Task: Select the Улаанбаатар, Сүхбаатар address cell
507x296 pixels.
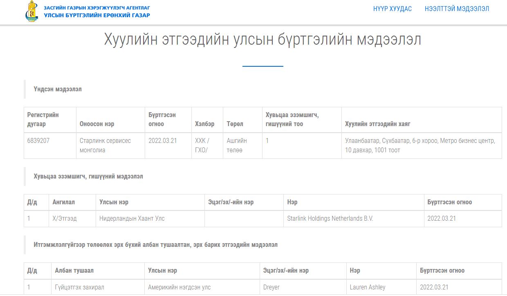Action: [420, 145]
